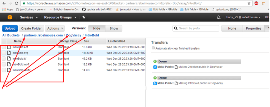The width and height of the screenshot is (270, 107).
Task: Sort by the Name column header
Action: tap(34, 41)
